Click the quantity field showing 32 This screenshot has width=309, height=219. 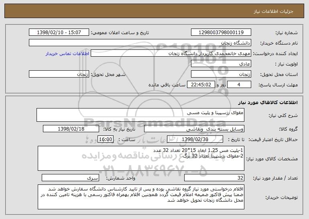[x=214, y=178]
